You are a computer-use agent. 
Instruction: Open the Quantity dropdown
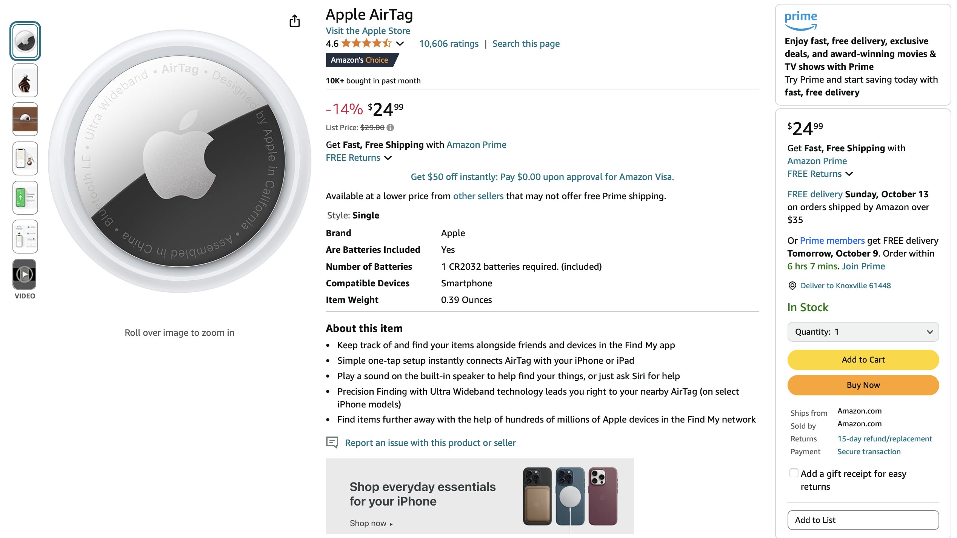[863, 332]
